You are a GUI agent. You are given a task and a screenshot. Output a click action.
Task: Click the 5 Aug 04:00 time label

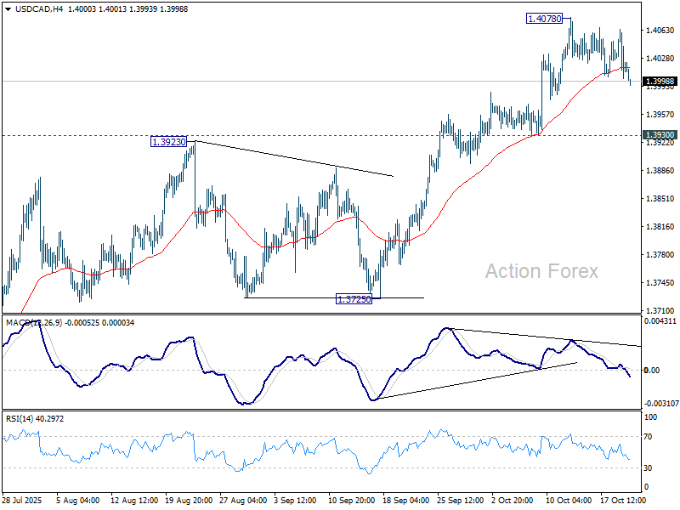pos(78,501)
